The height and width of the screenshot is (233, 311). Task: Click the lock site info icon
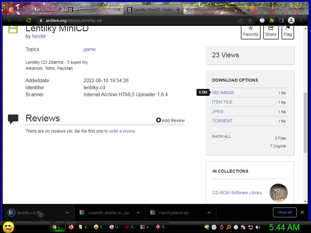41,20
